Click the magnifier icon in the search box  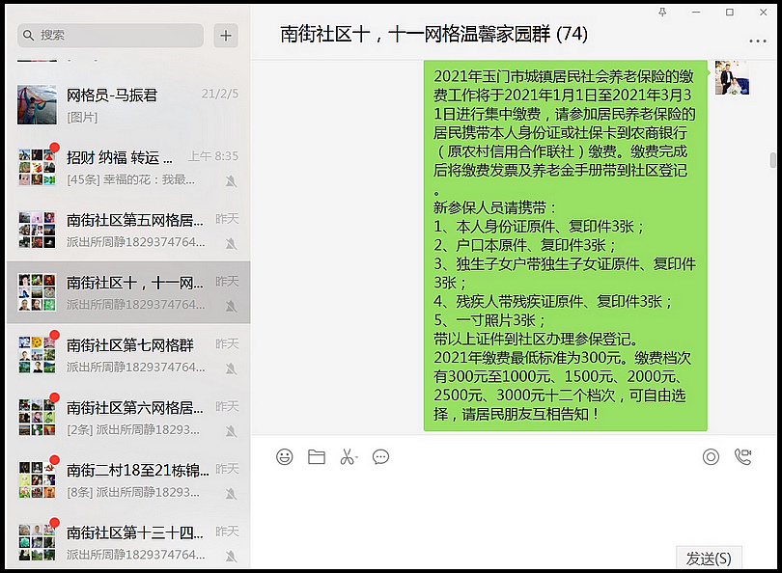click(30, 35)
